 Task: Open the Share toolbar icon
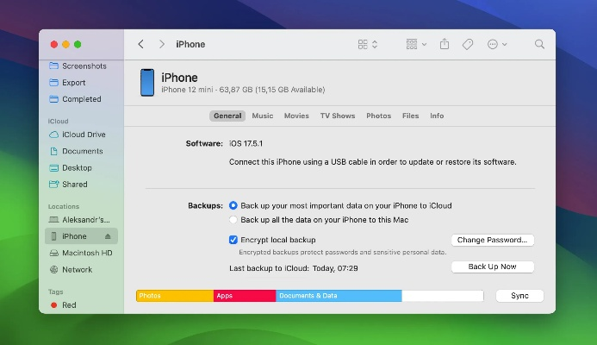click(445, 44)
